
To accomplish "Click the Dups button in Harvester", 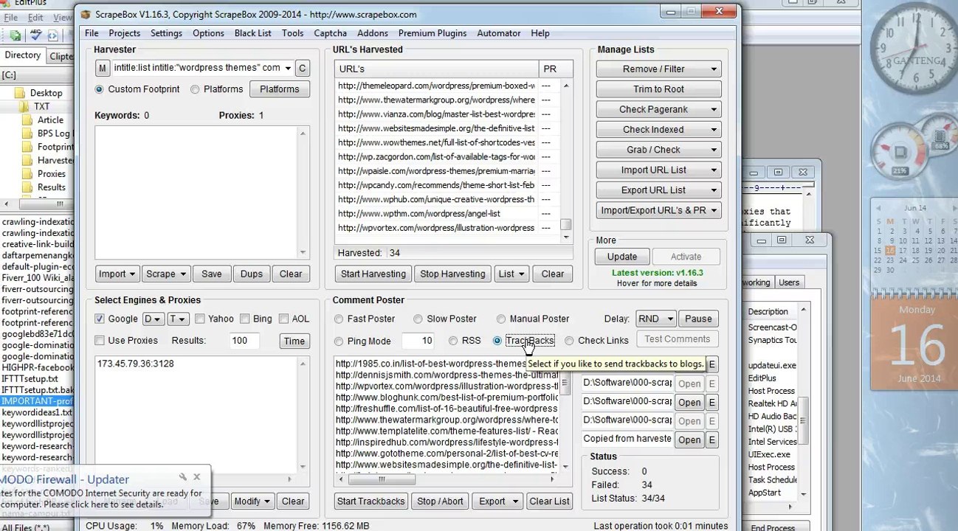I will [251, 274].
